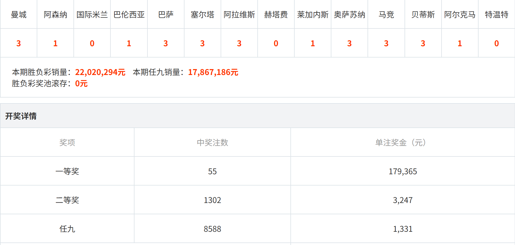The image size is (515, 245).
Task: Click the team name 贝蒂斯
Action: (423, 14)
